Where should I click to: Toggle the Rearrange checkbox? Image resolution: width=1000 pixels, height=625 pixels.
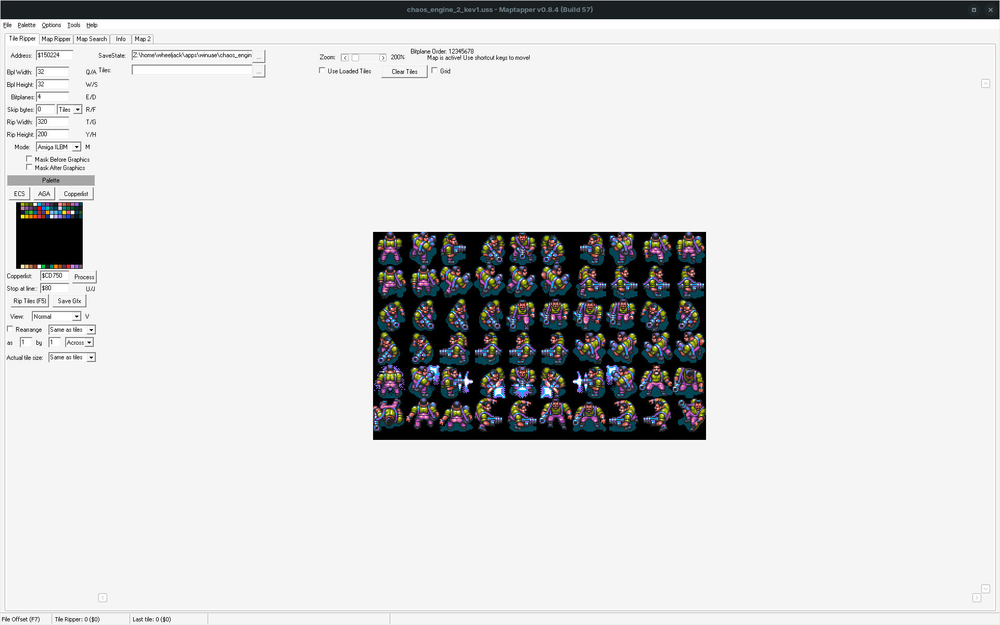pyautogui.click(x=10, y=329)
